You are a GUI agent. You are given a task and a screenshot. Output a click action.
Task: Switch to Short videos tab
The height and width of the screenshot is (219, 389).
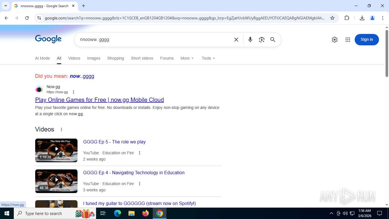click(x=142, y=58)
